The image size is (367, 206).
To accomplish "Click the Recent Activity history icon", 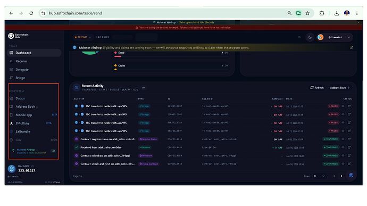I will pos(76,88).
